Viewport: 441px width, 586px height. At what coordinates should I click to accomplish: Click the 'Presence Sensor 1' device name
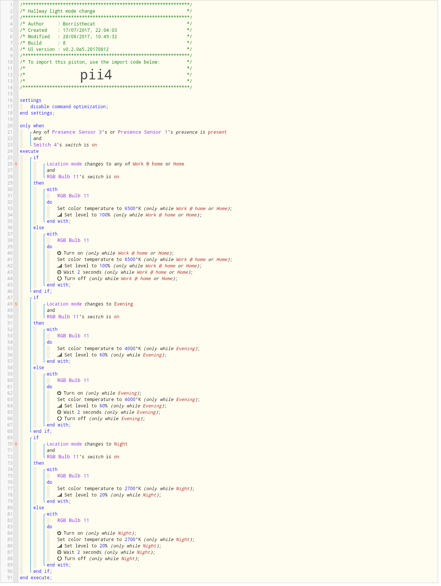tap(143, 132)
